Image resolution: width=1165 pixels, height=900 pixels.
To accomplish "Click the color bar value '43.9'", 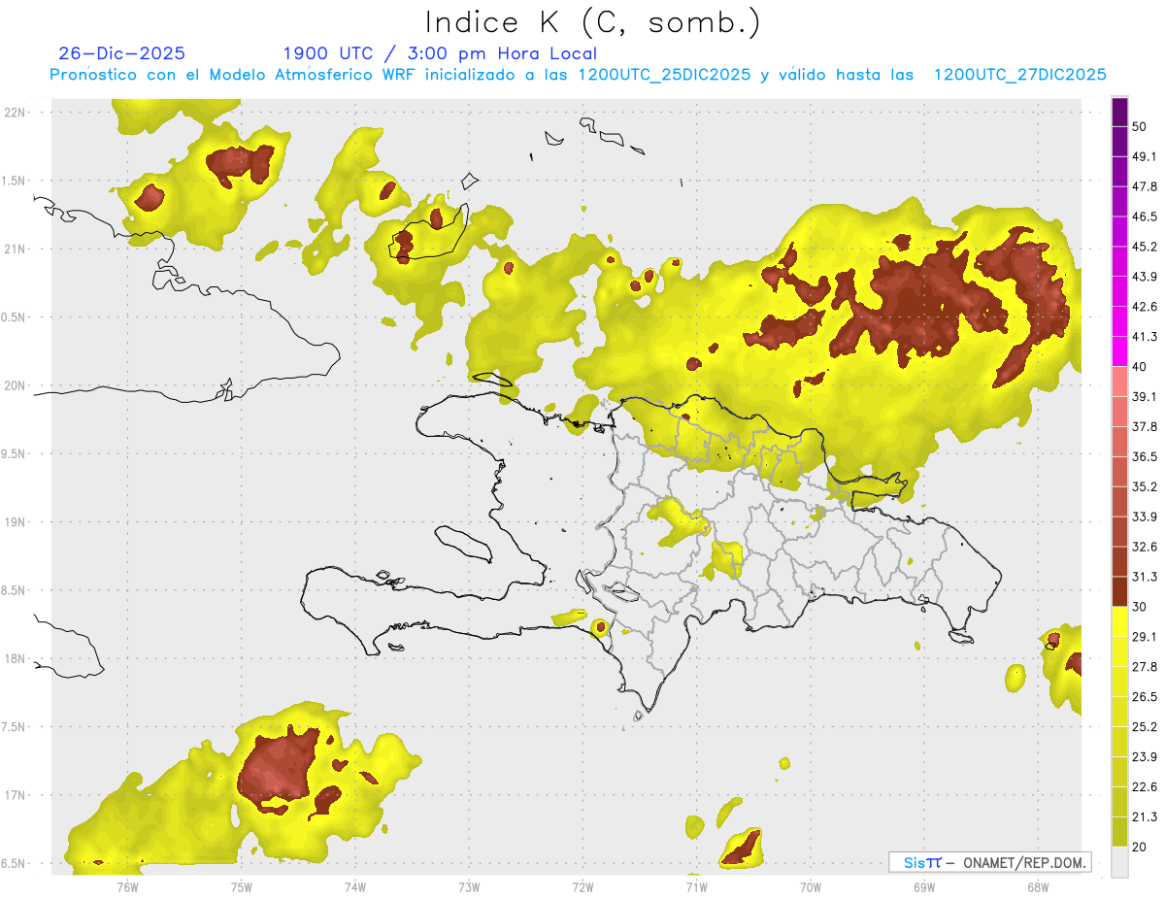I will (x=1146, y=277).
